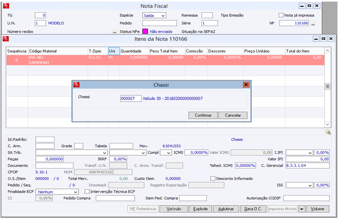This screenshot has width=338, height=218.
Task: Click the Total do Item column header
Action: (305, 51)
